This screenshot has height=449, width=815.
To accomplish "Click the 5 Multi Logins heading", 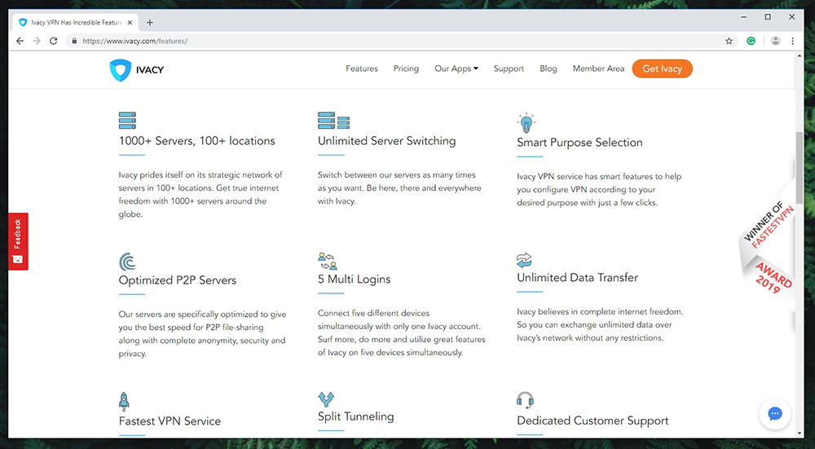I will coord(354,279).
